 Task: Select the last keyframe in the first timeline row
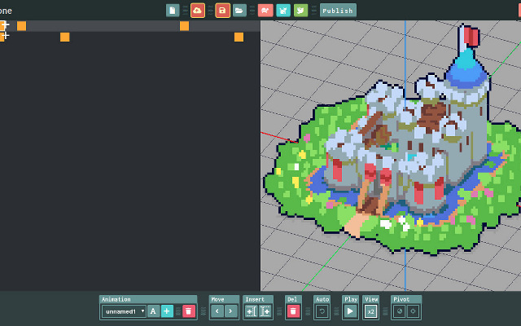[x=185, y=26]
